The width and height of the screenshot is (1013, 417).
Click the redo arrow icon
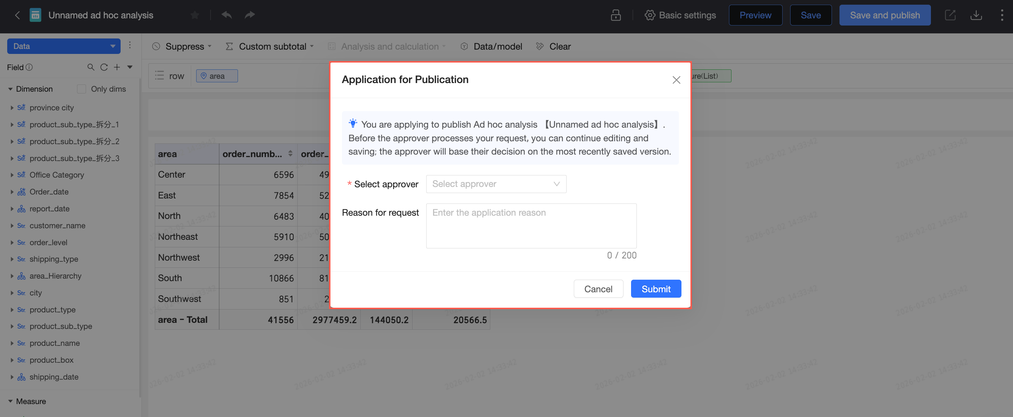tap(250, 15)
